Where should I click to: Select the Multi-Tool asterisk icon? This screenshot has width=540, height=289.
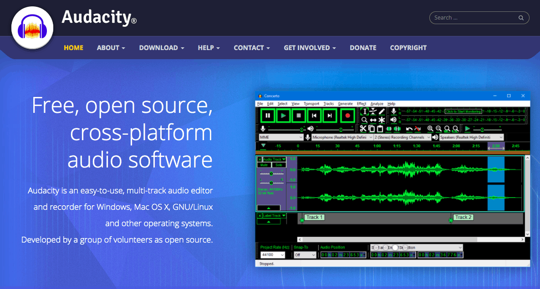(382, 120)
